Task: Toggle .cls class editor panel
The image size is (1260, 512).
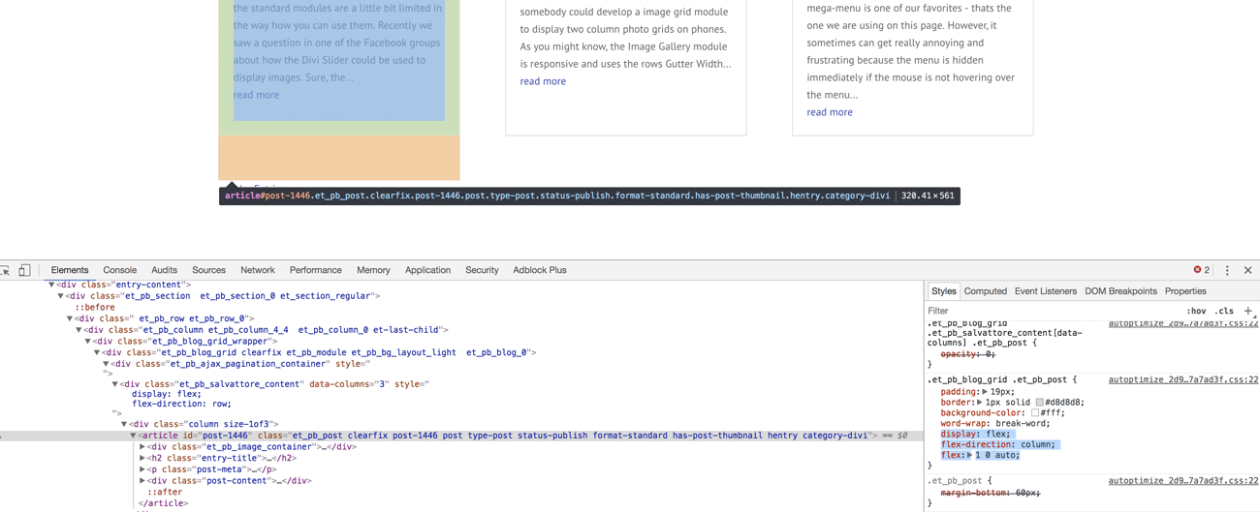Action: pyautogui.click(x=1225, y=311)
